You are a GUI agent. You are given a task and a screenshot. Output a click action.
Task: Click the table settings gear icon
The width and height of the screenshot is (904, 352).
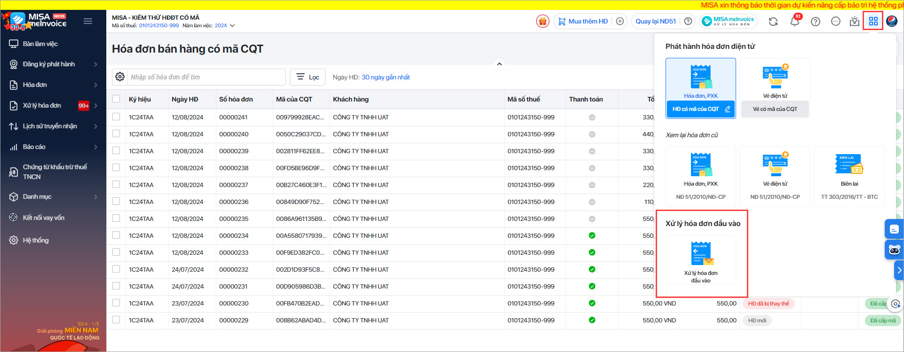pos(120,77)
